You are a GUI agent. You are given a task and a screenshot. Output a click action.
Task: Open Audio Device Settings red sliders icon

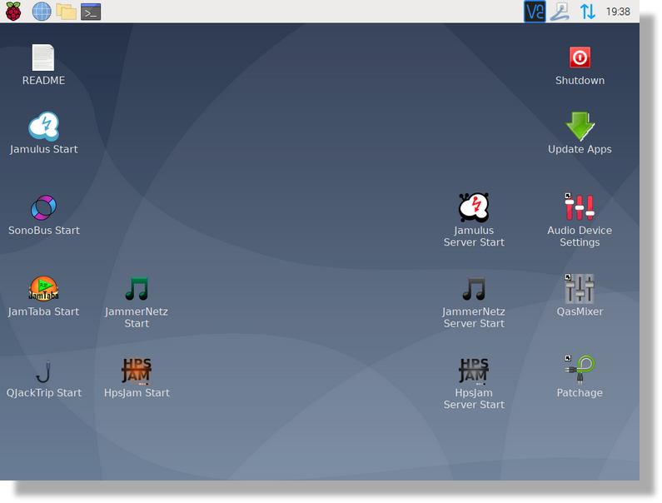[x=580, y=207]
